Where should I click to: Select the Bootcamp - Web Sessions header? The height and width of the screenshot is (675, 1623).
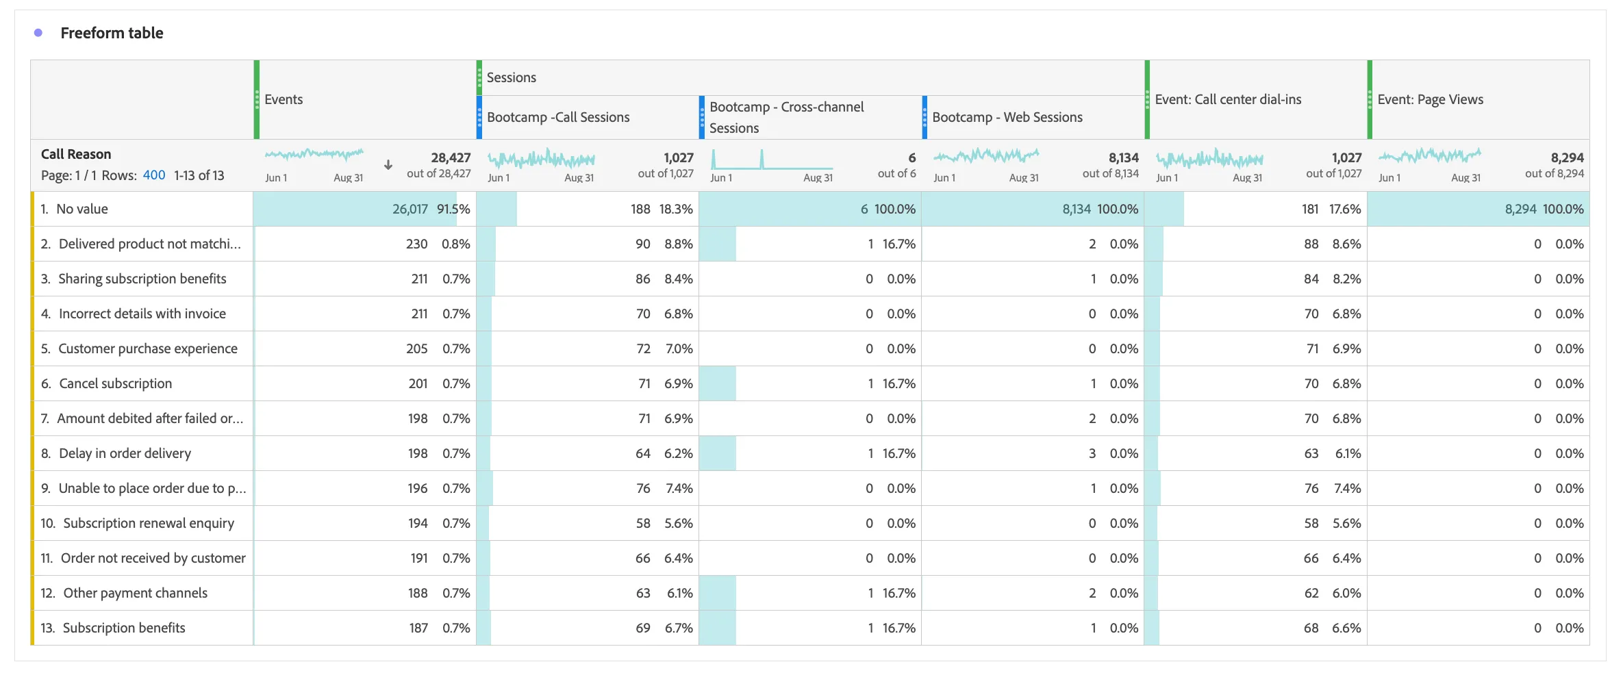(1034, 117)
